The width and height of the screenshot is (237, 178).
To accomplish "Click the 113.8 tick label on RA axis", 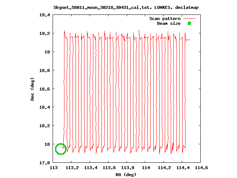I will [127, 168].
